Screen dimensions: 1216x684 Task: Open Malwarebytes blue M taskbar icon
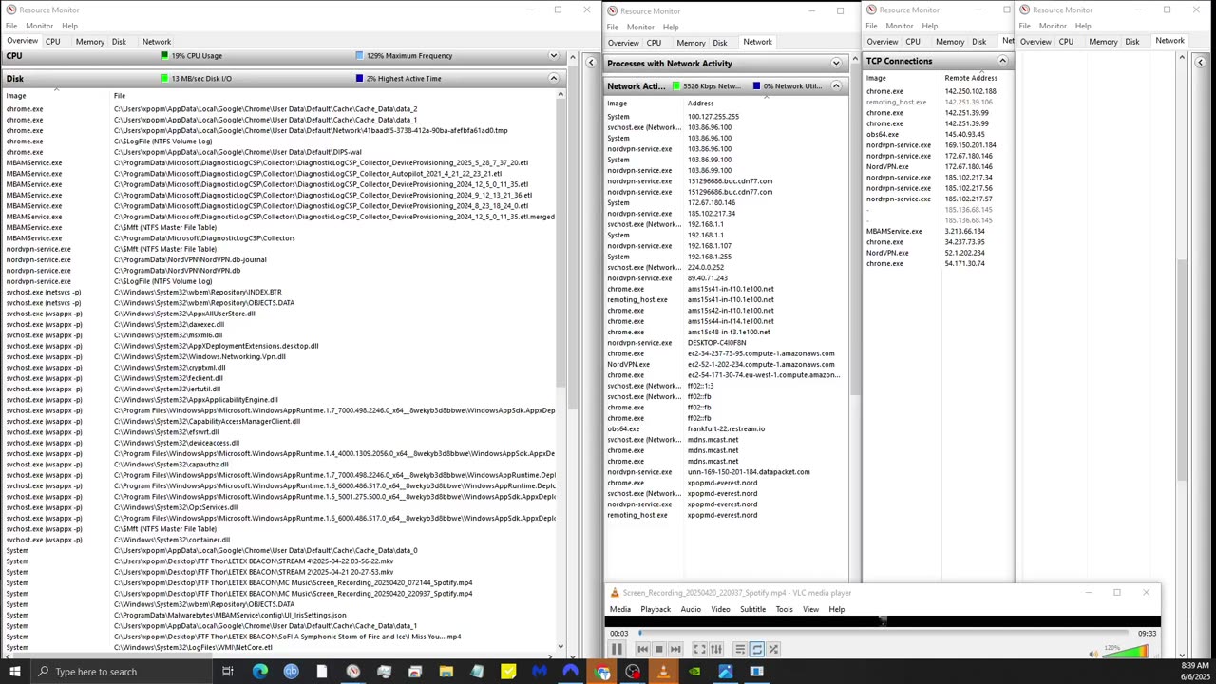540,672
